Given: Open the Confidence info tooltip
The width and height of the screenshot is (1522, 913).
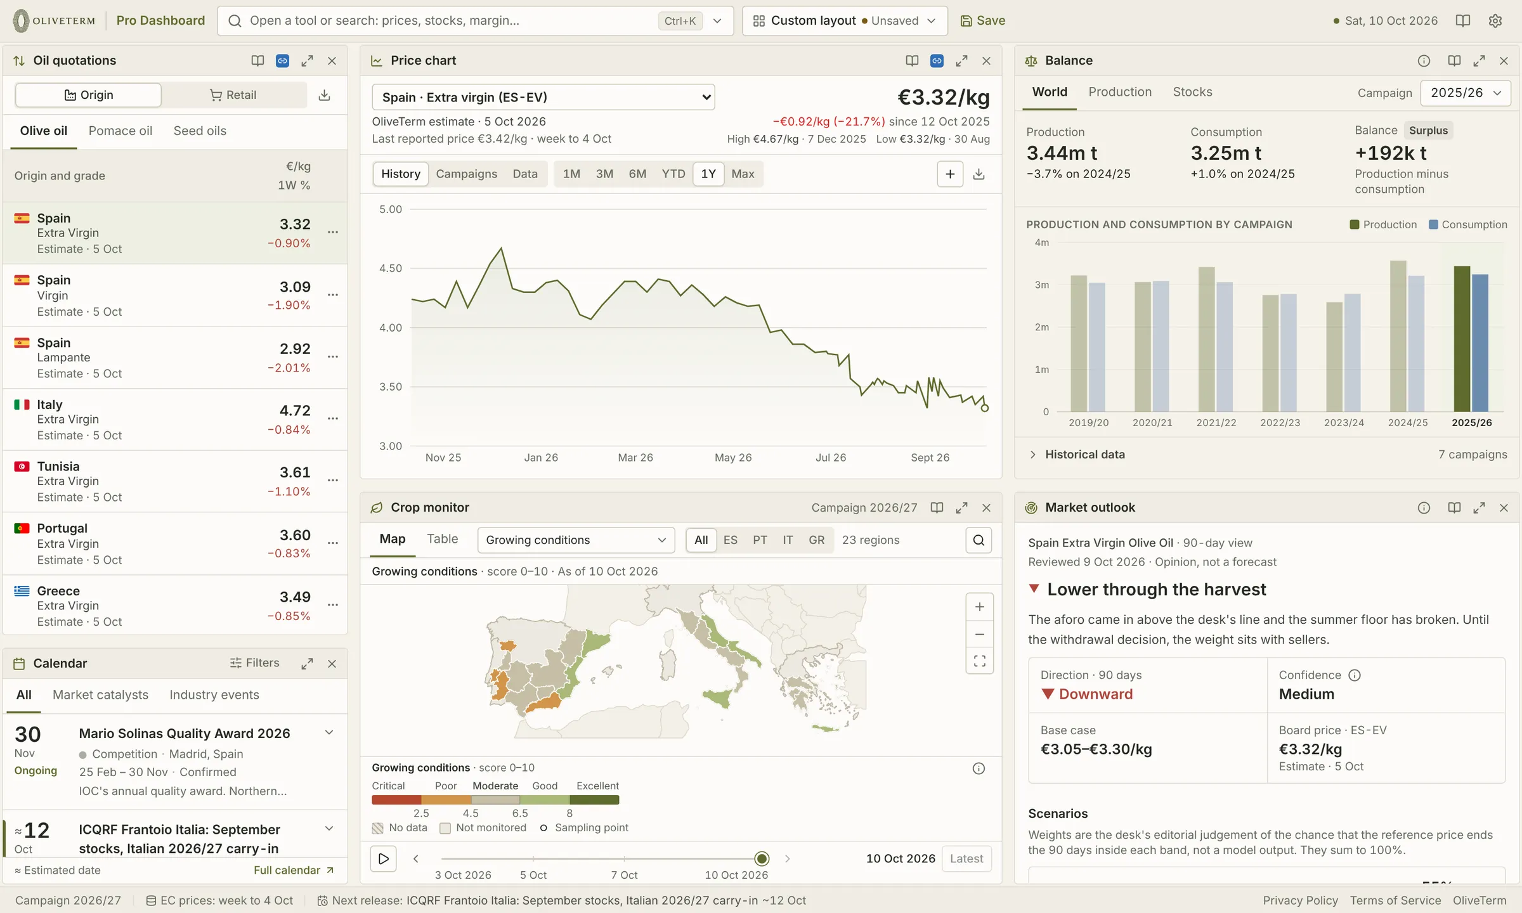Looking at the screenshot, I should pos(1354,675).
